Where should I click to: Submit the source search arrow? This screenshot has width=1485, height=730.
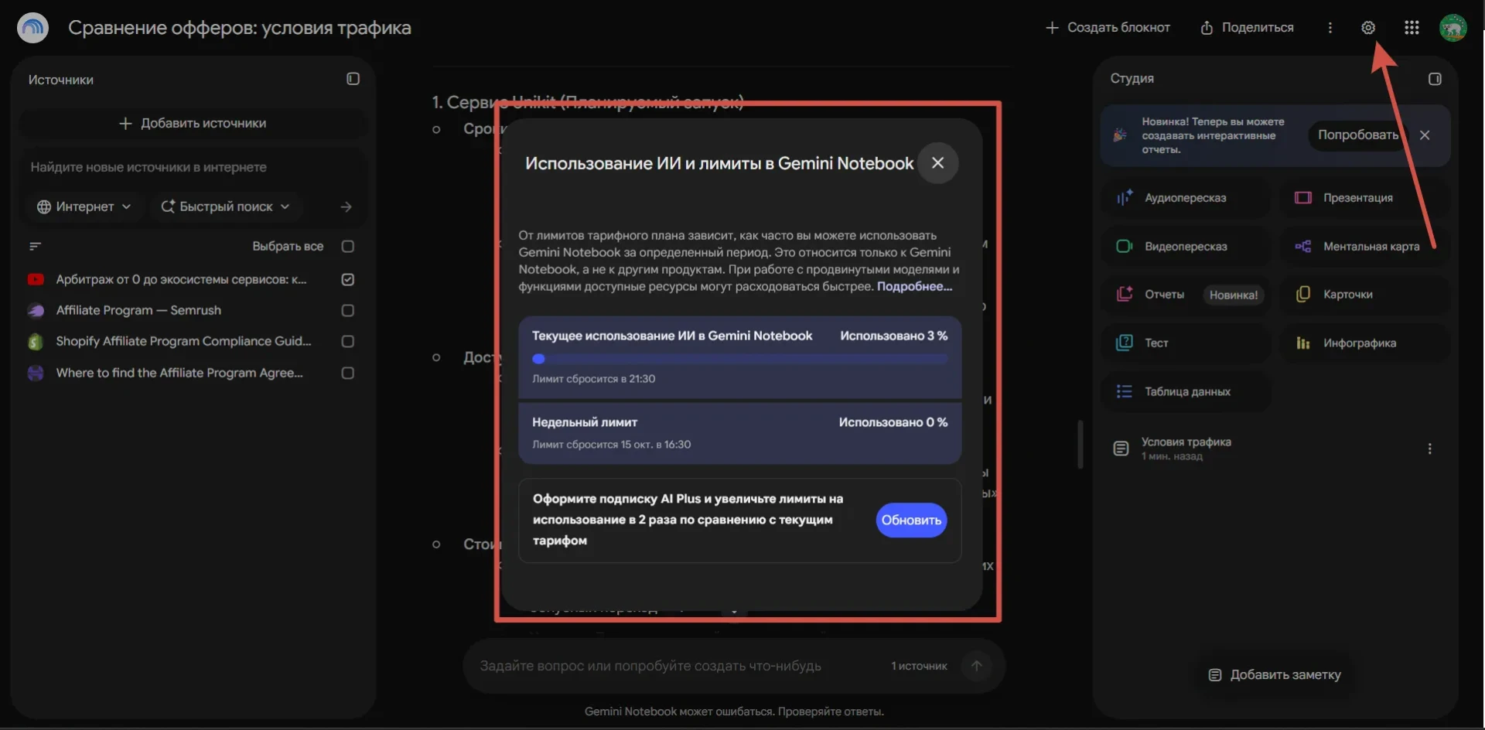346,206
